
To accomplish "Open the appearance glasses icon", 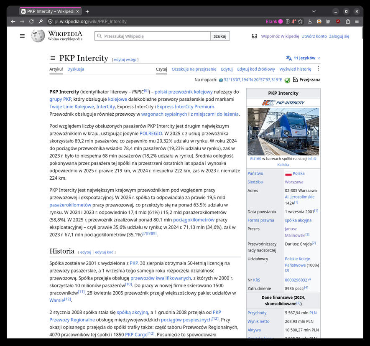I will 254,36.
